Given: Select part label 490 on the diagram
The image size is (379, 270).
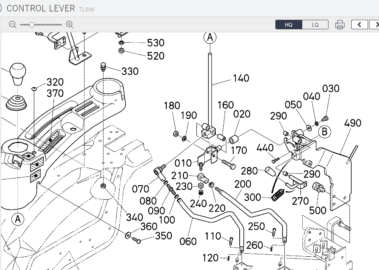Looking at the screenshot, I should coord(353,123).
